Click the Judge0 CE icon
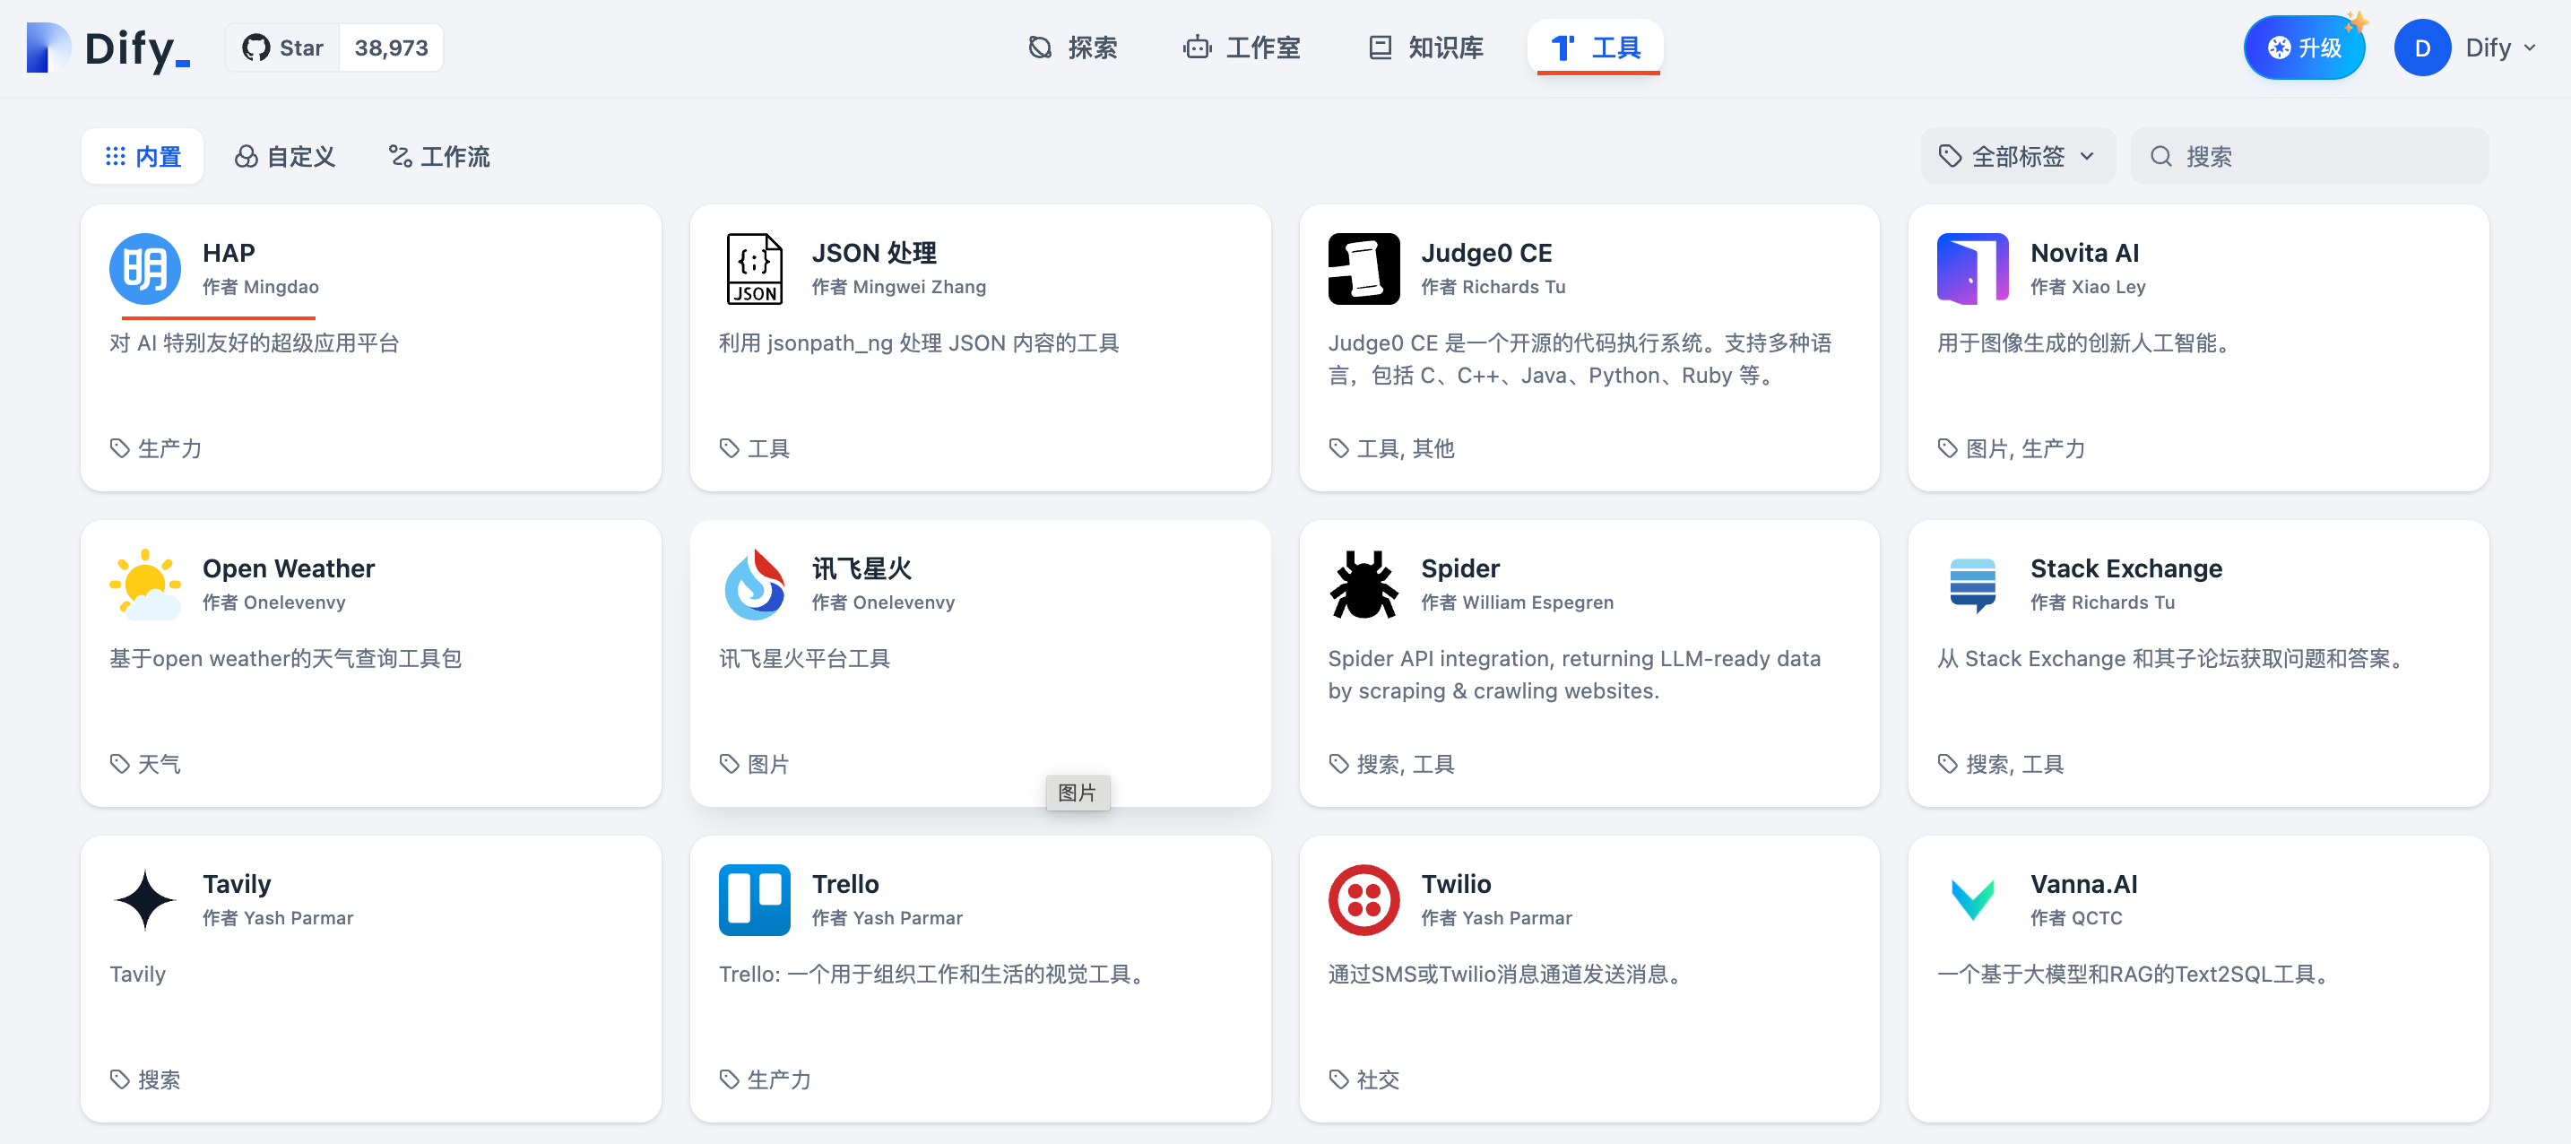The height and width of the screenshot is (1144, 2571). pyautogui.click(x=1363, y=269)
